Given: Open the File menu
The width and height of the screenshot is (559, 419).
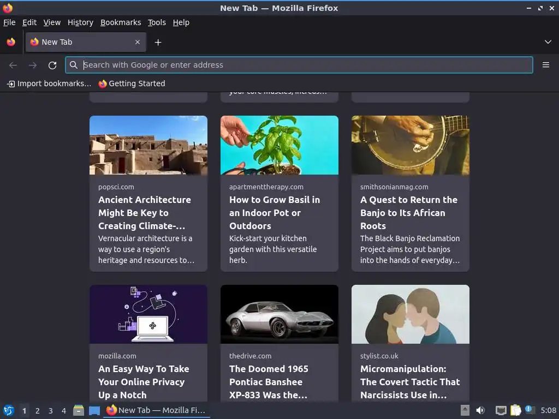Looking at the screenshot, I should (9, 22).
